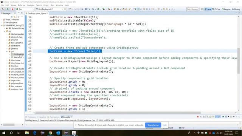Click the Package Explorer horizontal scrollbar
Image resolution: width=242 pixels, height=136 pixels.
coord(9,125)
